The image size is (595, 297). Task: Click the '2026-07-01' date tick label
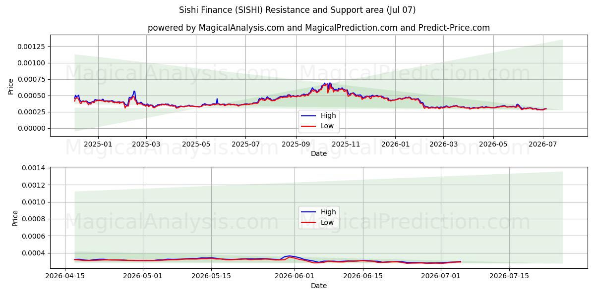tap(441, 276)
